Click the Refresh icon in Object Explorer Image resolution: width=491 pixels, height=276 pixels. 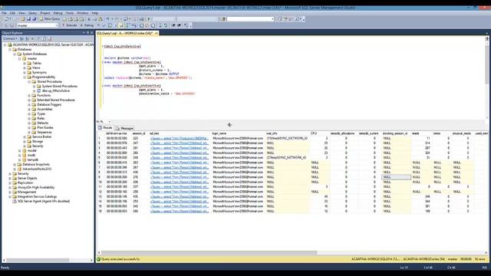44,39
